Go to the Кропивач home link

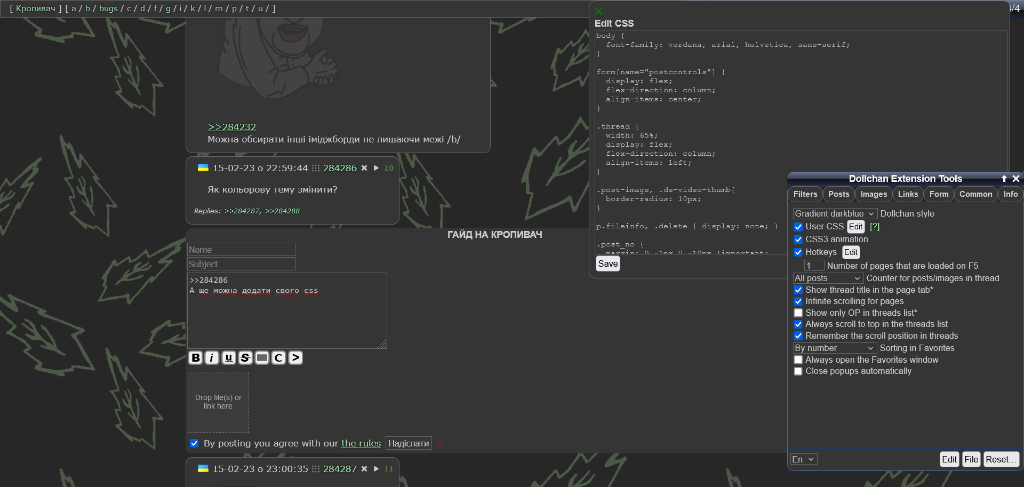36,9
